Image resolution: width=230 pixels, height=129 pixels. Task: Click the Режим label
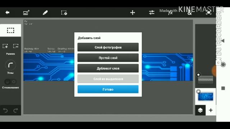click(10, 54)
